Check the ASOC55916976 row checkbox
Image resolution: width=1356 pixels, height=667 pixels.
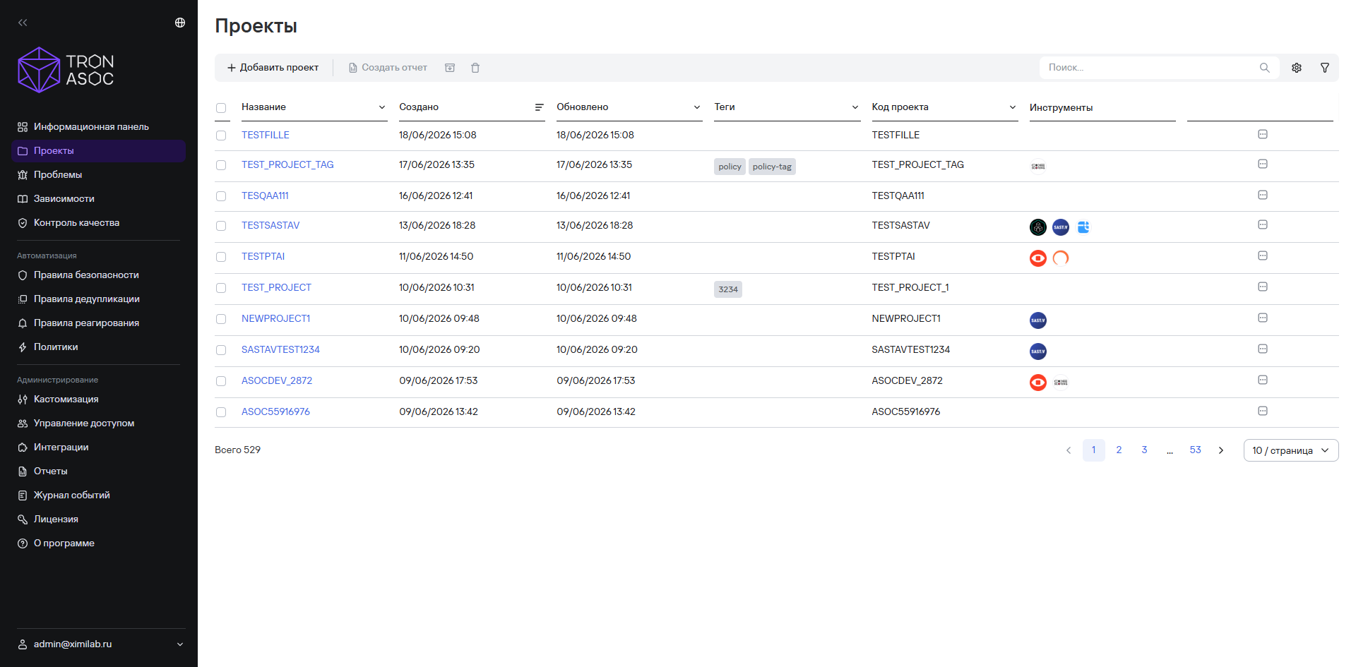[221, 412]
